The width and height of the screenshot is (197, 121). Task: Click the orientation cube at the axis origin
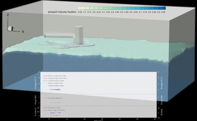[10, 28]
